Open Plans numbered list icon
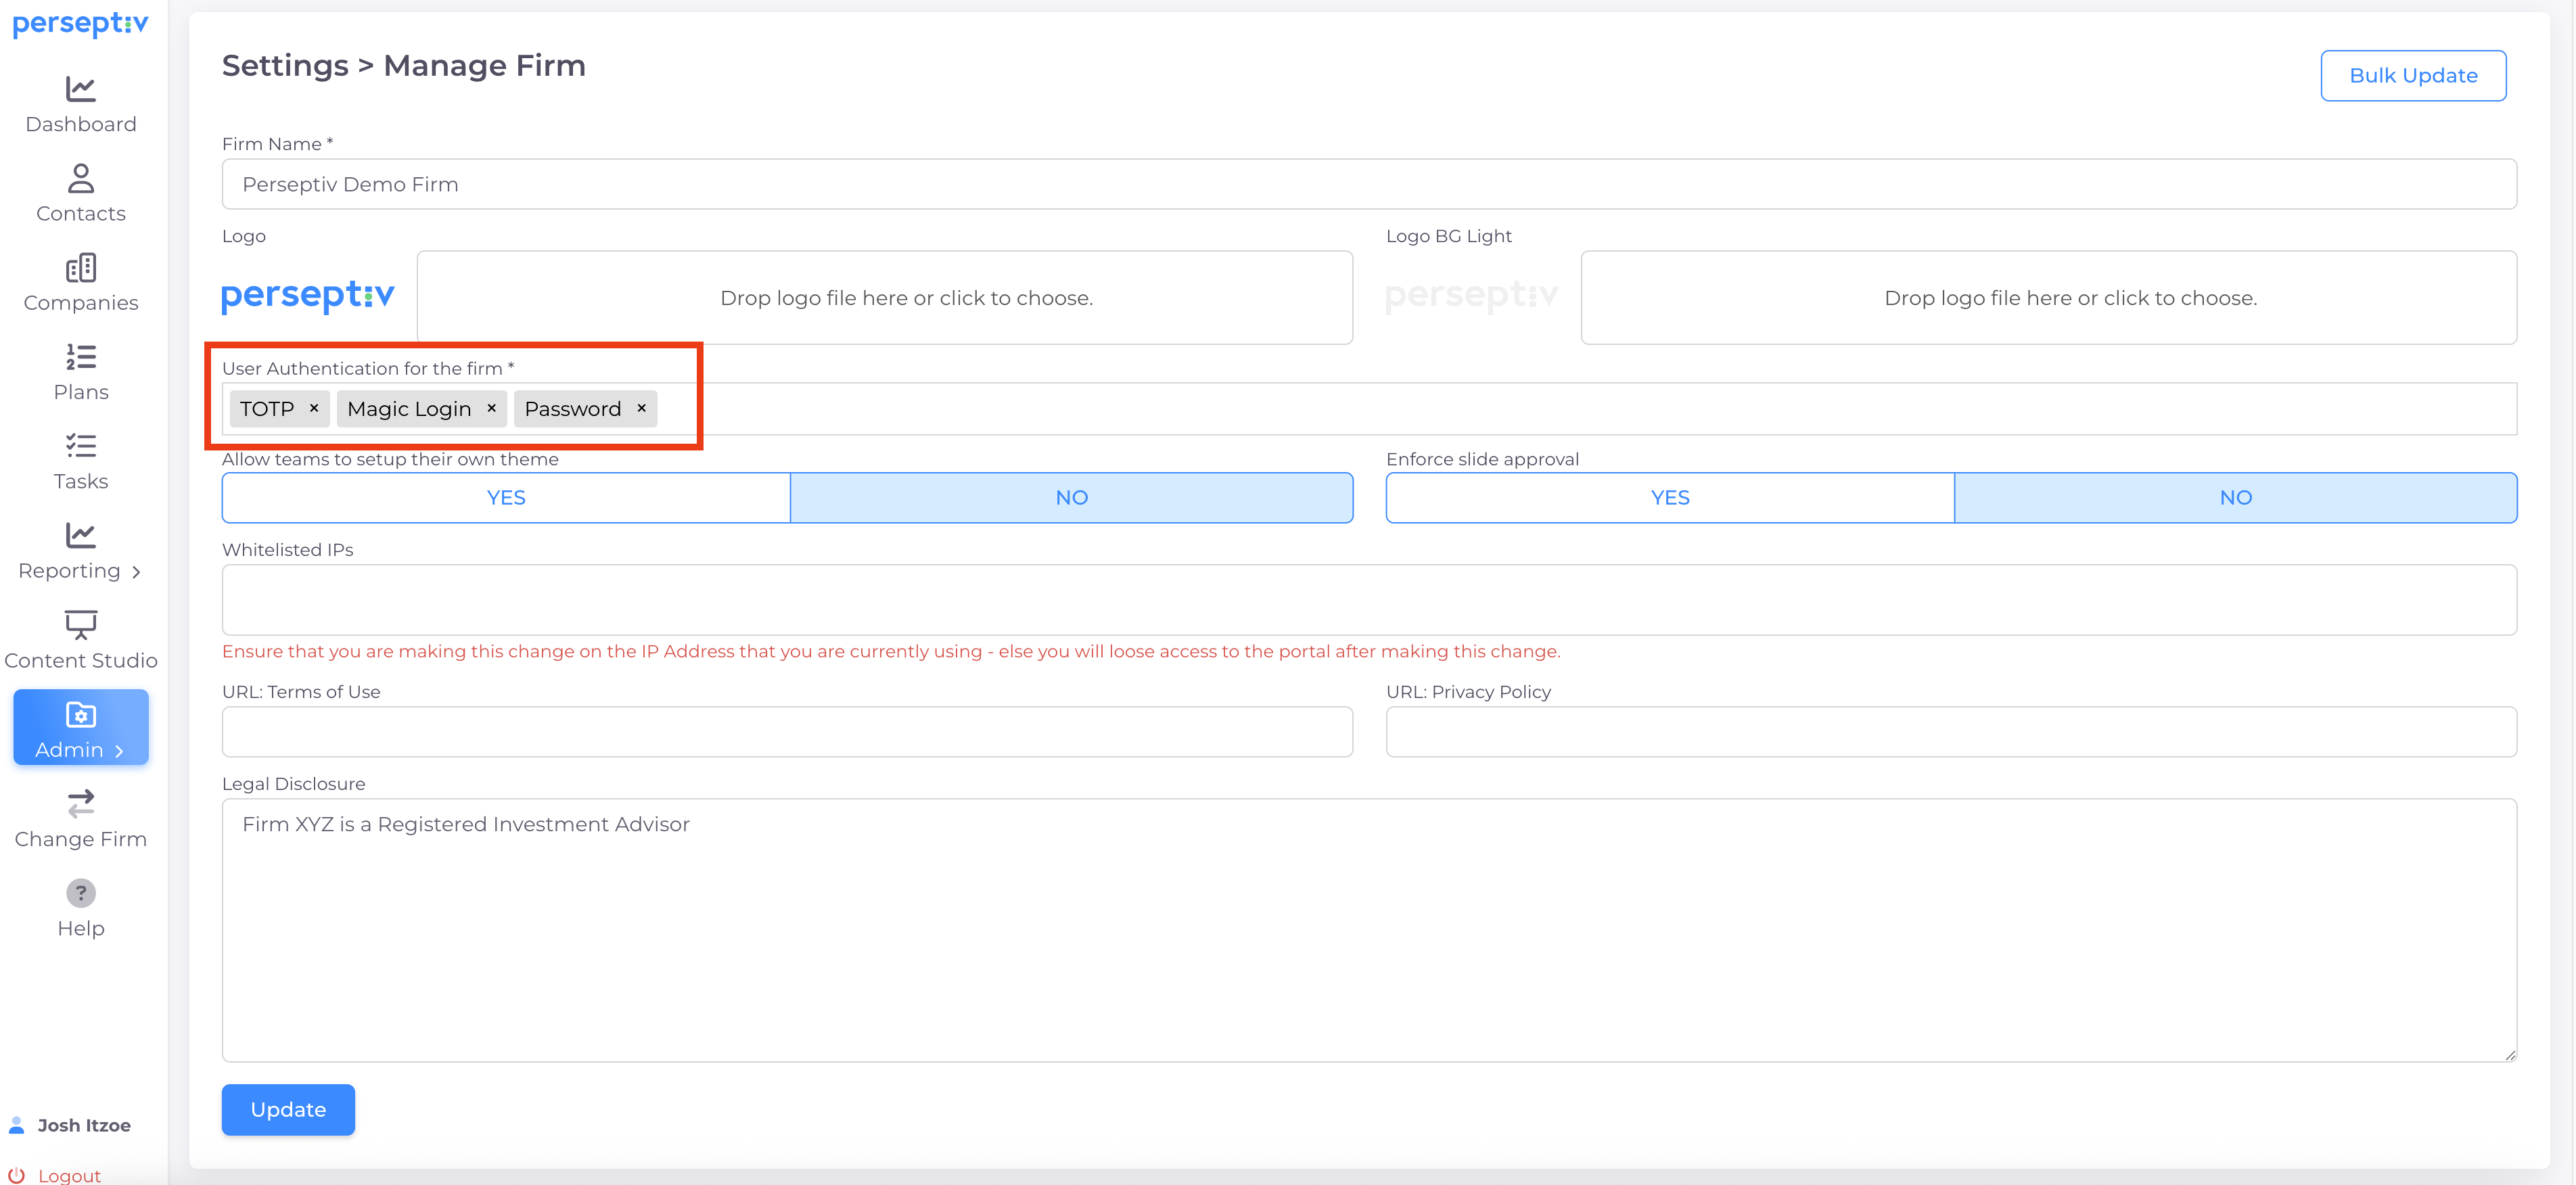2576x1185 pixels. click(80, 357)
